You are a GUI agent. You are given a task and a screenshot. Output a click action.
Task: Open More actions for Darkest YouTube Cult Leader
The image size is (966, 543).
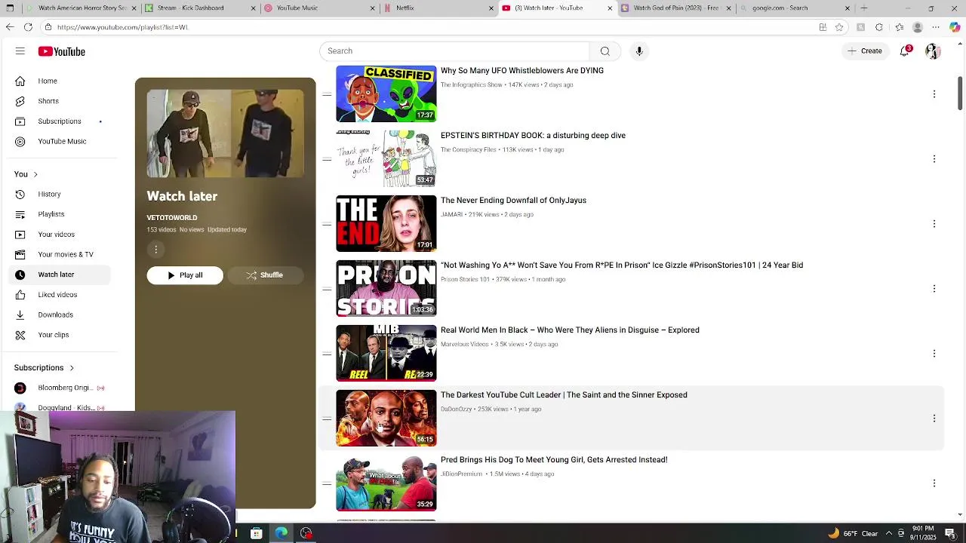[934, 419]
